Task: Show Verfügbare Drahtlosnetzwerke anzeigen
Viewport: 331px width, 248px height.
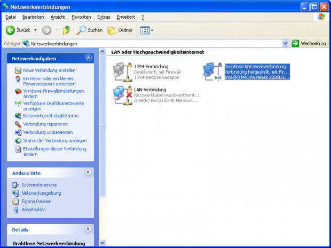Action: point(53,106)
